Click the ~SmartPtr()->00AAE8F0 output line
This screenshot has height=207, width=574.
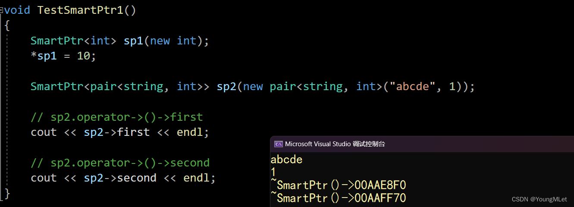[x=338, y=185]
